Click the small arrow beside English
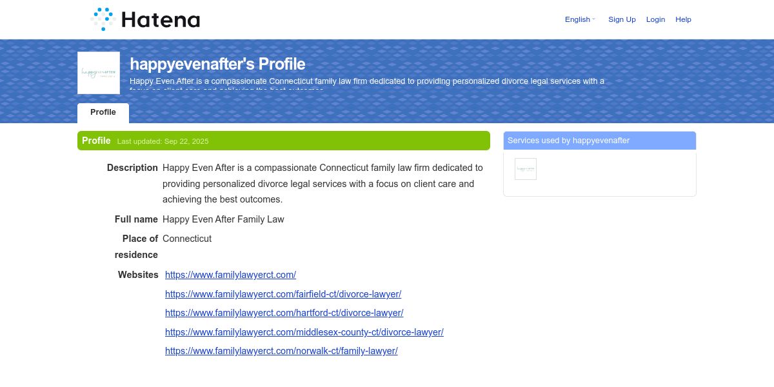Image resolution: width=774 pixels, height=387 pixels. pyautogui.click(x=594, y=19)
